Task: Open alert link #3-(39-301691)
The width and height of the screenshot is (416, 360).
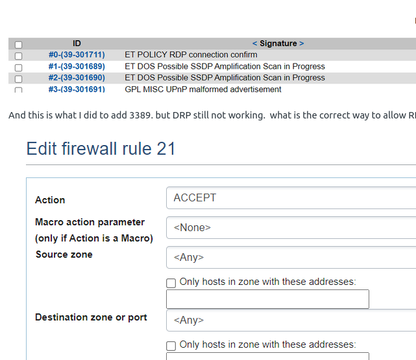Action: tap(77, 89)
